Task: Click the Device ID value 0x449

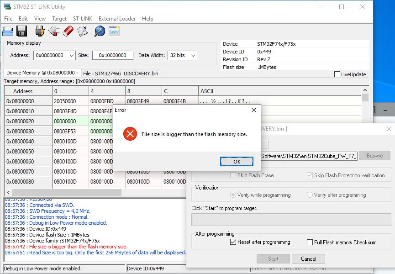Action: pyautogui.click(x=264, y=52)
